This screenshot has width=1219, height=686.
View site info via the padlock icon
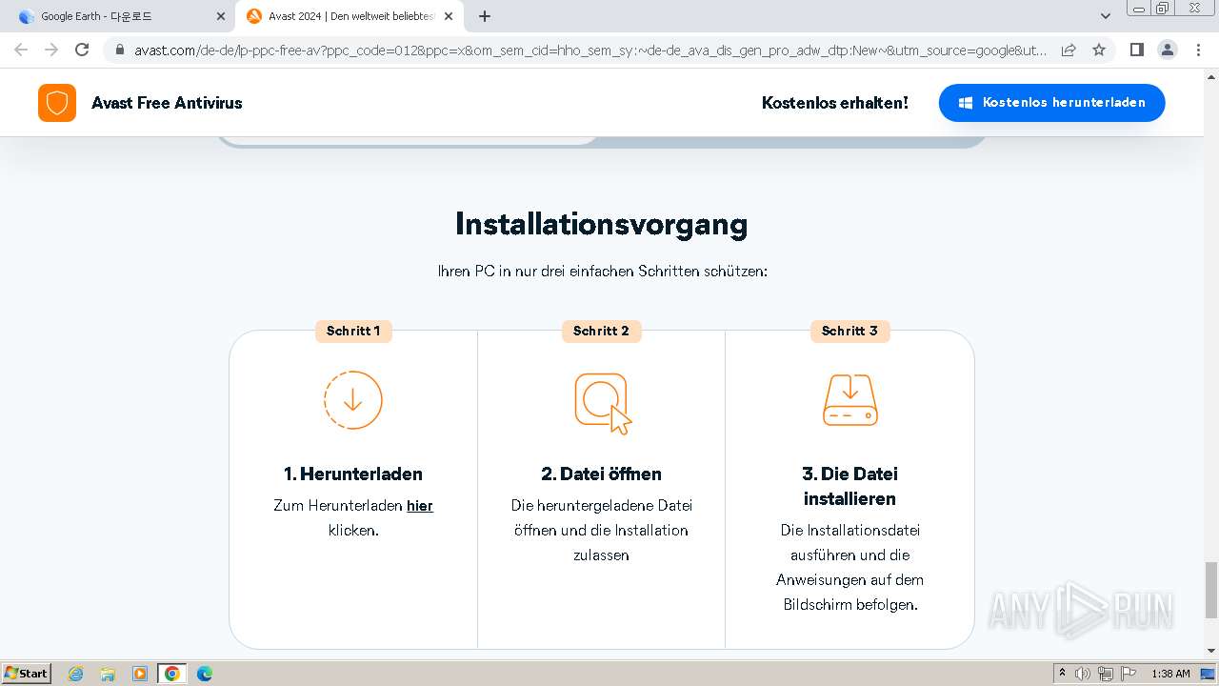coord(119,50)
